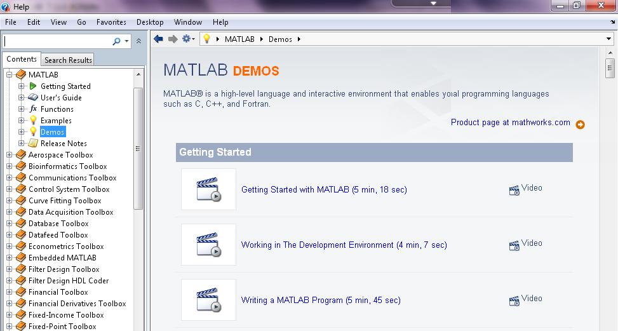
Task: Open the Window menu
Action: click(x=188, y=22)
